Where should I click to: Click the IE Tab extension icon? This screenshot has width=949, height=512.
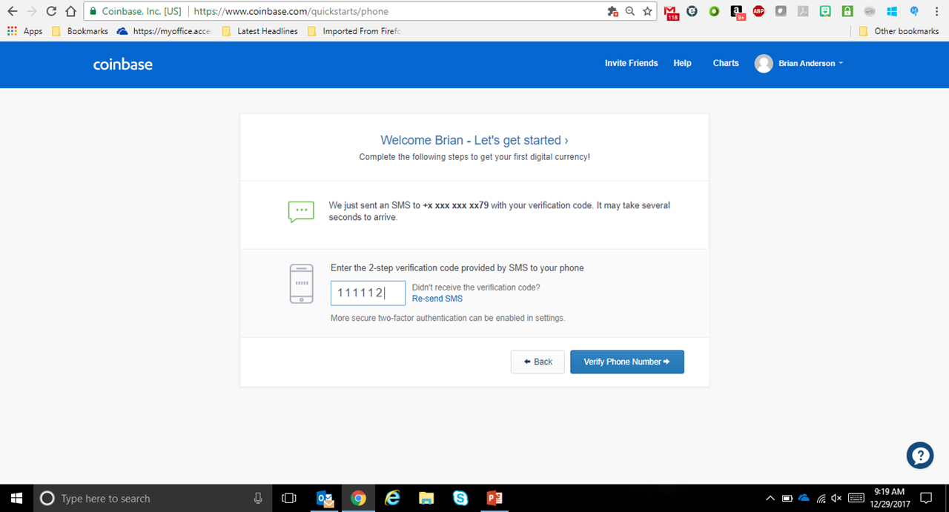692,11
